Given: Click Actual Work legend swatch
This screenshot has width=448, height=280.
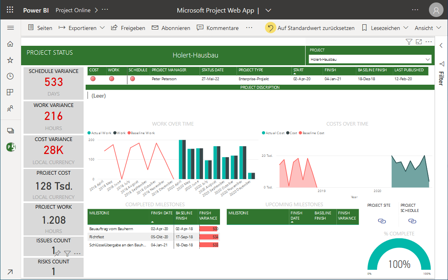Looking at the screenshot, I should (89, 133).
